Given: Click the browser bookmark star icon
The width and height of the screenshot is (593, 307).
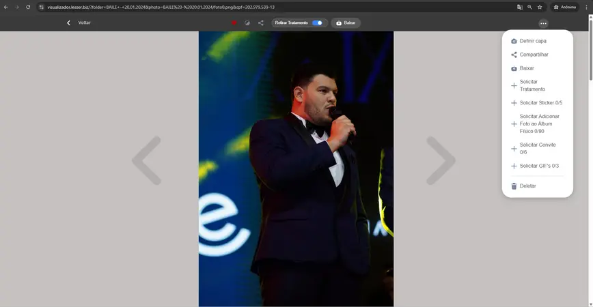Looking at the screenshot, I should pos(540,7).
